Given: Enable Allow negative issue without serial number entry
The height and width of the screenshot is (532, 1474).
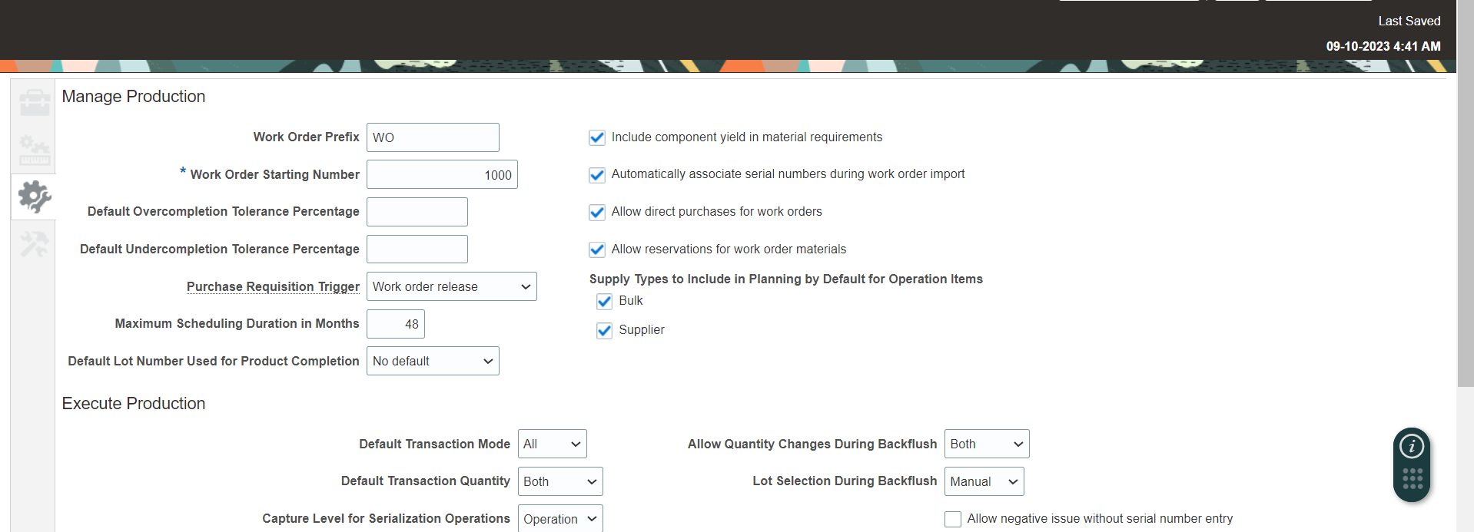Looking at the screenshot, I should coord(952,519).
